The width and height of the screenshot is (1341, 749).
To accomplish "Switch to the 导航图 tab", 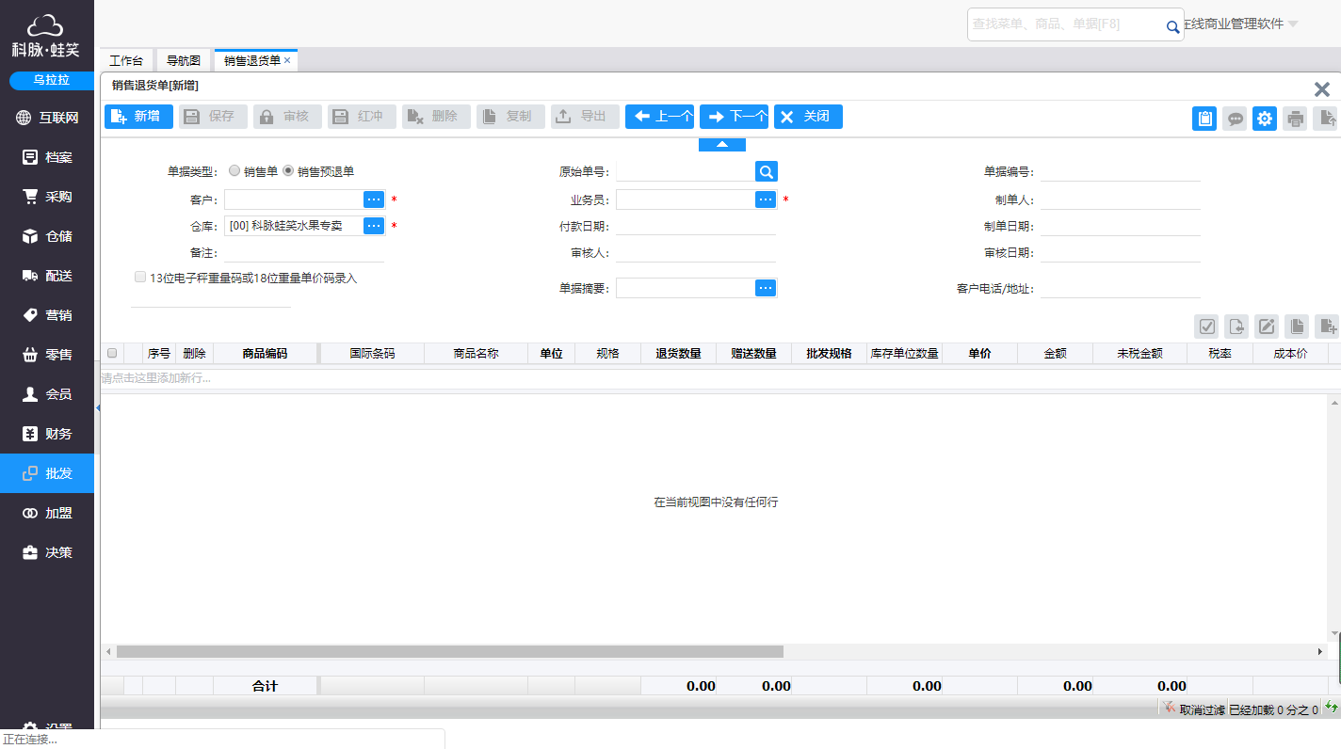I will 184,60.
